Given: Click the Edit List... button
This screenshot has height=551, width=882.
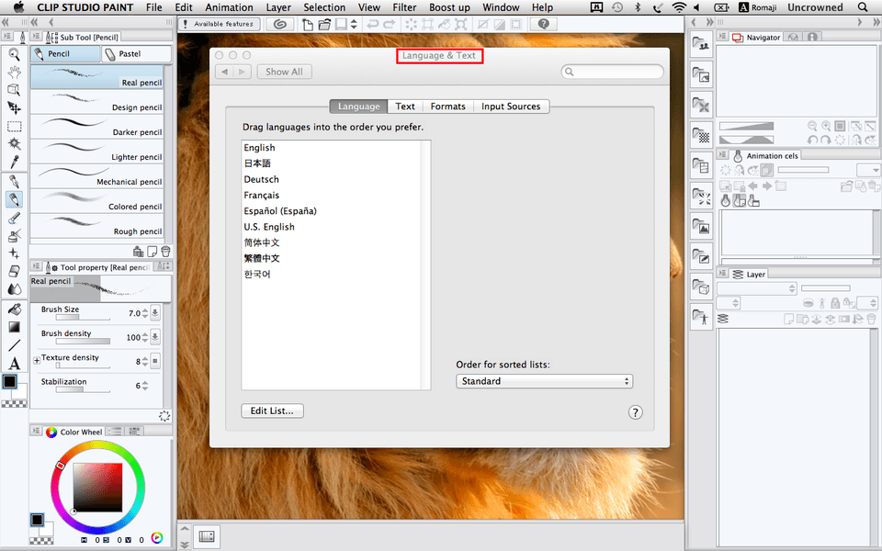Looking at the screenshot, I should click(272, 410).
